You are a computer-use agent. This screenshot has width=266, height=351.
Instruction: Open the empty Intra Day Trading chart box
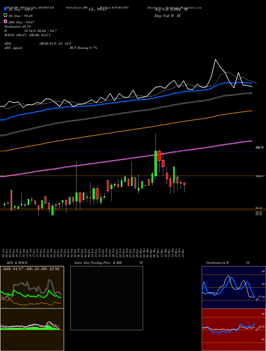click(106, 298)
